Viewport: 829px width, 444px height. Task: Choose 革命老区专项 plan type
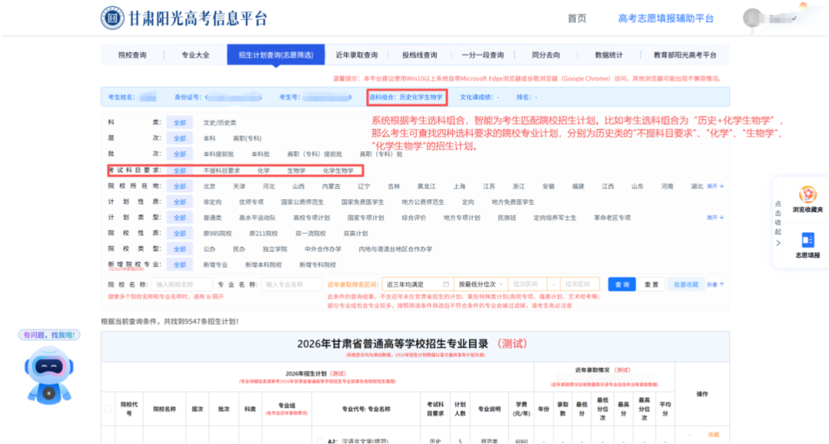(612, 218)
